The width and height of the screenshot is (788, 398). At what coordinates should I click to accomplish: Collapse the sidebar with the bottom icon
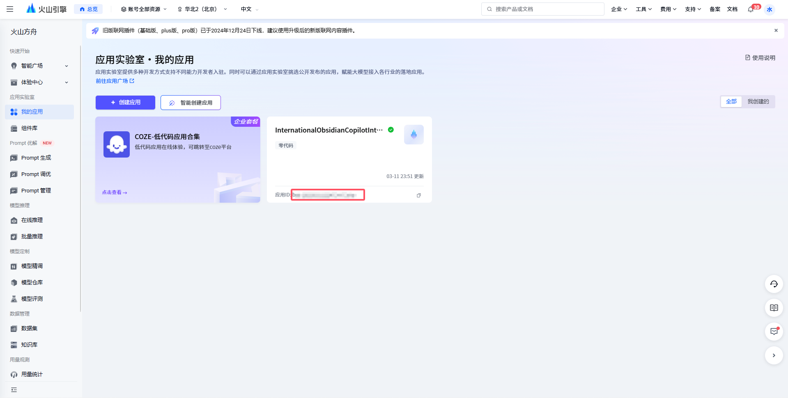tap(14, 390)
